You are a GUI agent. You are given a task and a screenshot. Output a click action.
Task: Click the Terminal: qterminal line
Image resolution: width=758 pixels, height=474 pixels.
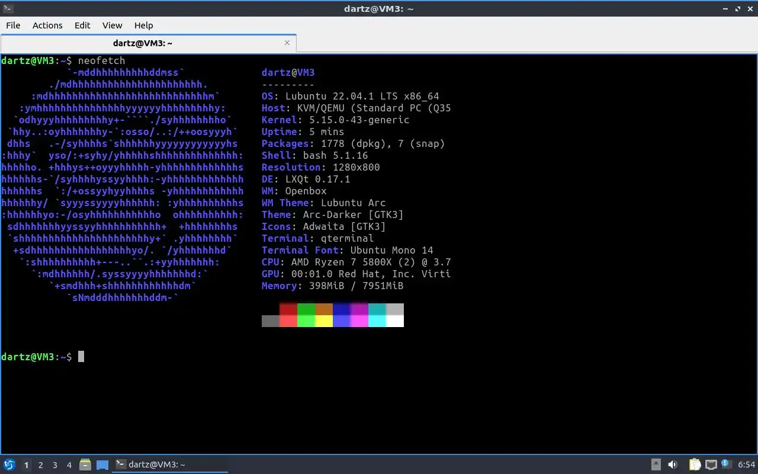pos(318,238)
